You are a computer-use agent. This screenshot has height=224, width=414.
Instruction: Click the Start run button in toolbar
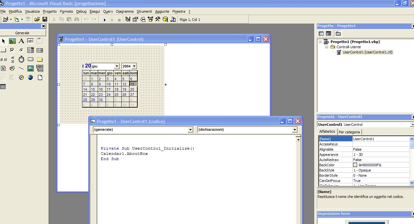point(105,20)
